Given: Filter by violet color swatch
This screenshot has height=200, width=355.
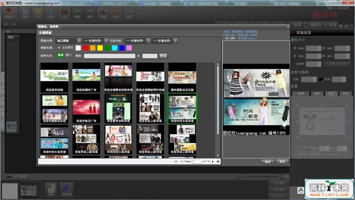Looking at the screenshot, I should [x=129, y=48].
